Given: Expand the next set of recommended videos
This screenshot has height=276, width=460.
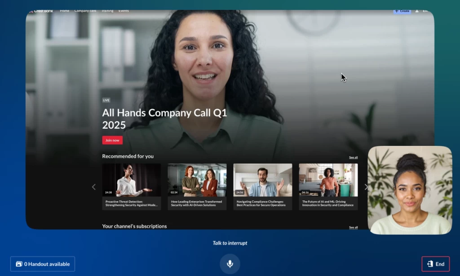Looking at the screenshot, I should coord(366,187).
